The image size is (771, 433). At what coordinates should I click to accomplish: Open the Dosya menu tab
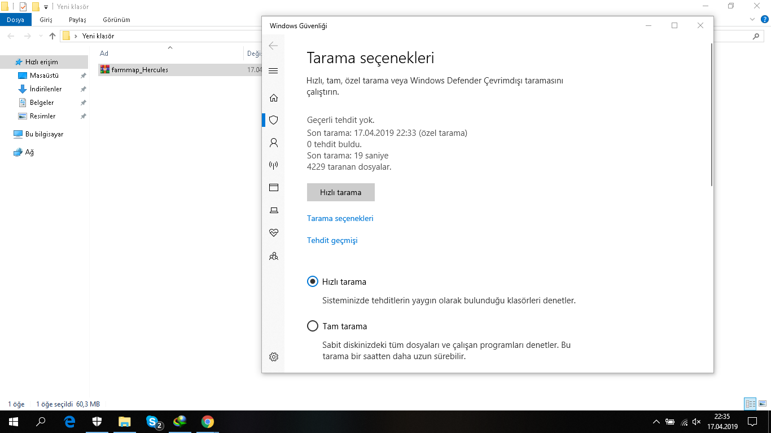click(x=15, y=20)
